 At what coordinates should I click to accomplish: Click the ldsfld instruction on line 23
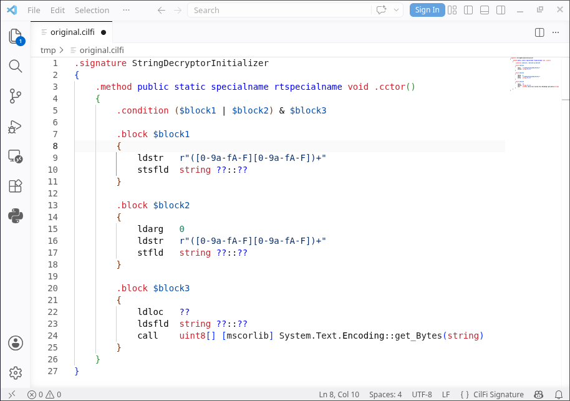click(x=153, y=324)
